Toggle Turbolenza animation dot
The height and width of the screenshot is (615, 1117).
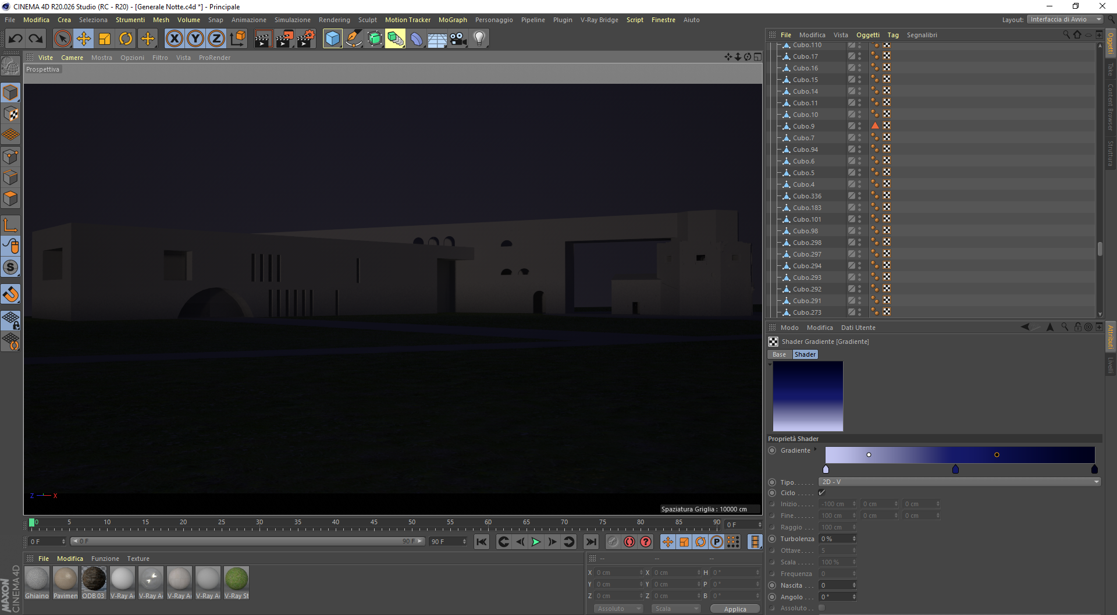pos(773,539)
